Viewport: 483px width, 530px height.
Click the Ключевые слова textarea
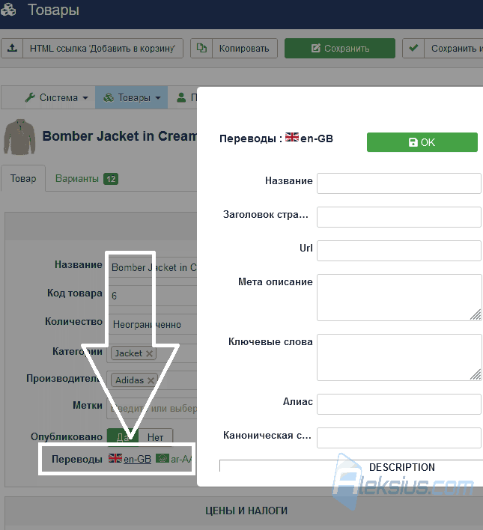pos(399,358)
